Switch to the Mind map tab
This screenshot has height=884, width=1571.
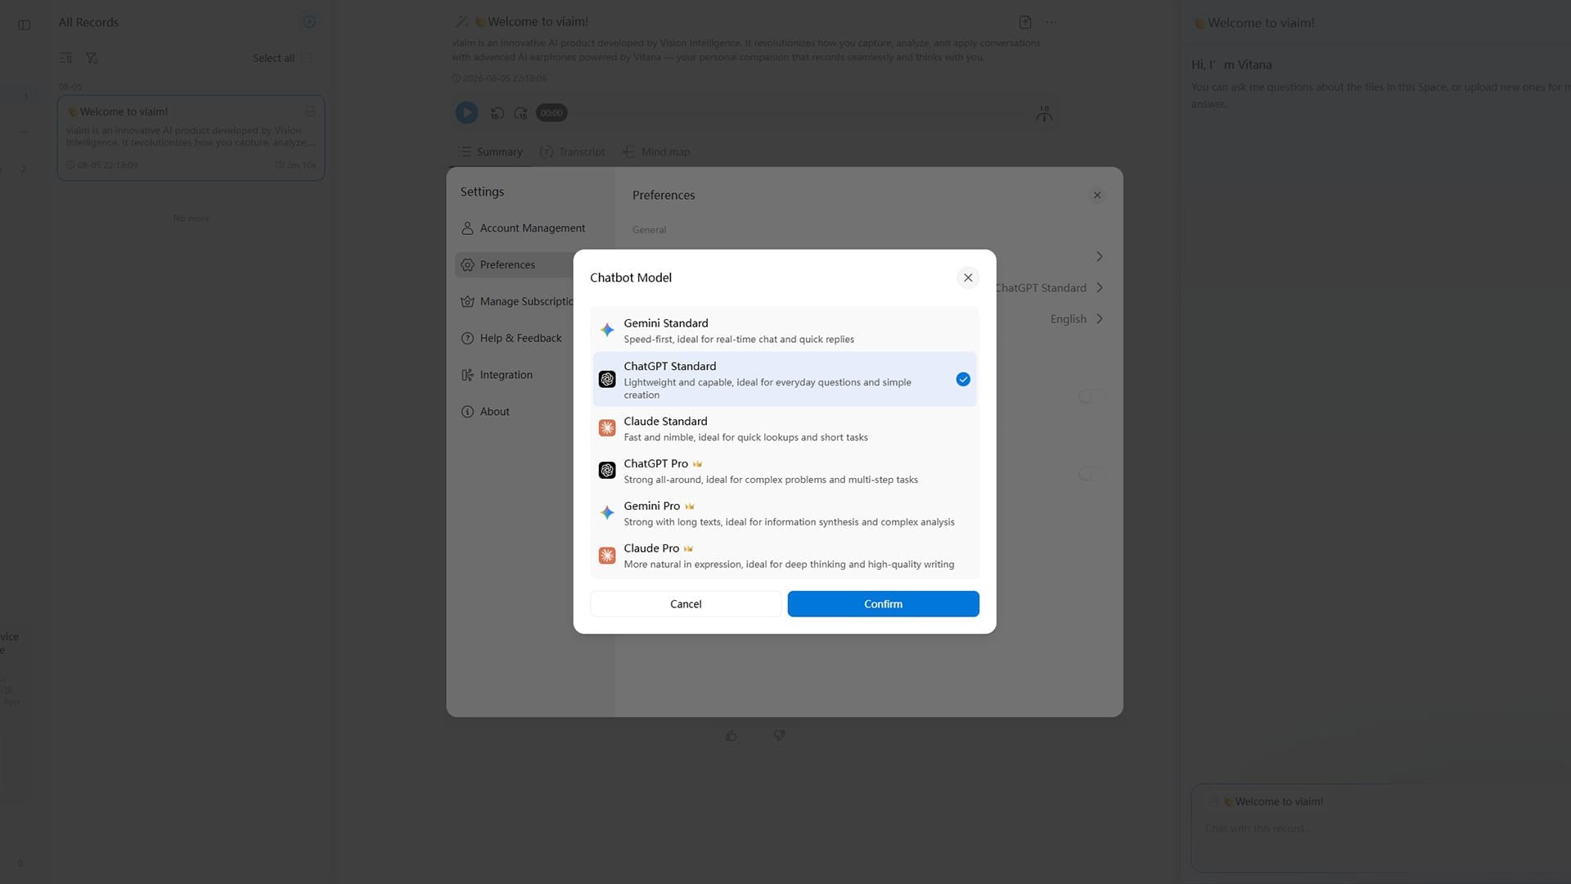pyautogui.click(x=656, y=152)
